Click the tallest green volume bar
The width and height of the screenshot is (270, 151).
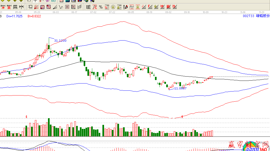pos(49,127)
